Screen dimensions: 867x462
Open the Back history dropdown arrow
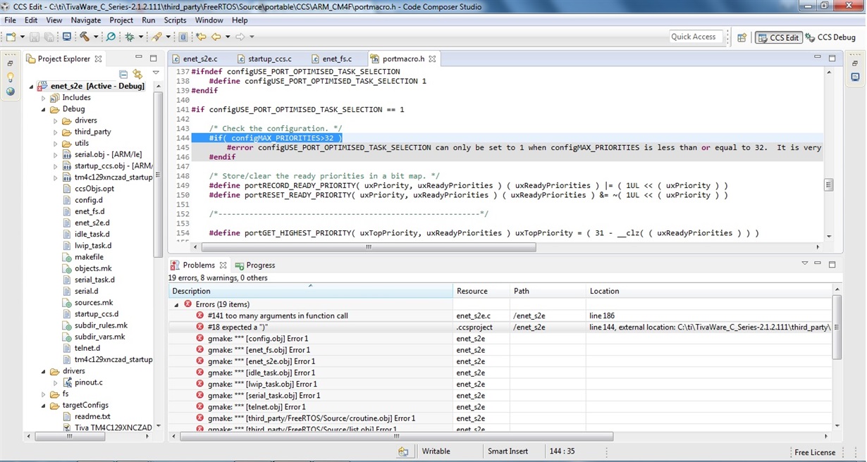tap(228, 37)
